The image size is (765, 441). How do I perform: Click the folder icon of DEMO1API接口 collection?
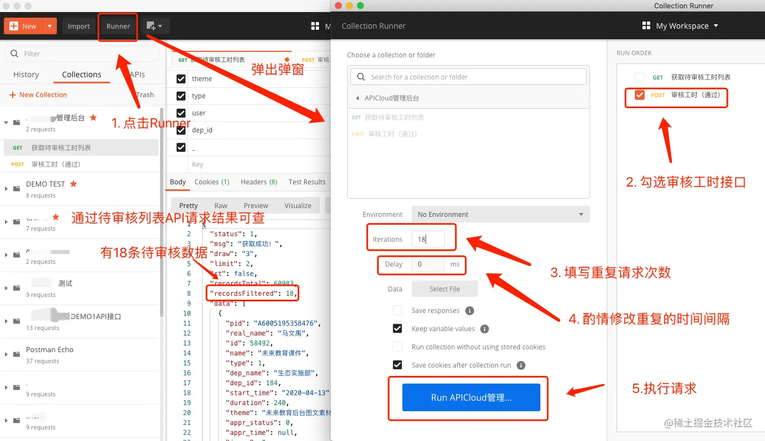coord(17,321)
